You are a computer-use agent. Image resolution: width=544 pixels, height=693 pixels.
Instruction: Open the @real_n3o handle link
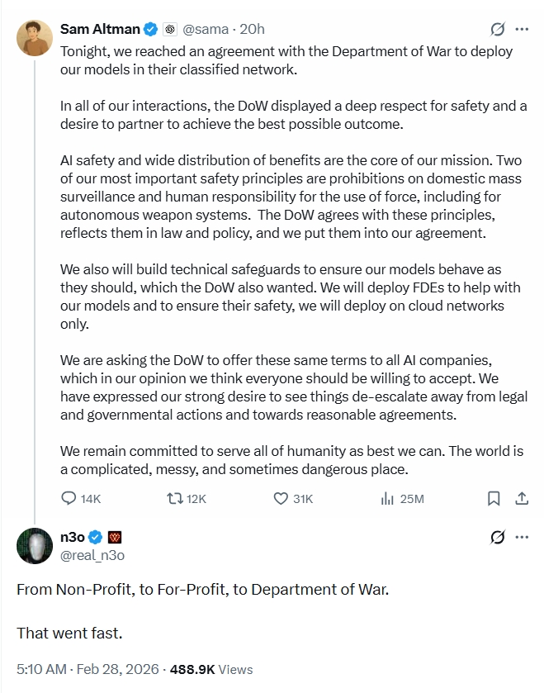click(92, 555)
